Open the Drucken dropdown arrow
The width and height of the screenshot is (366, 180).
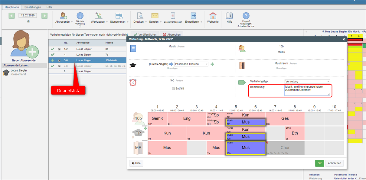[x=146, y=22]
